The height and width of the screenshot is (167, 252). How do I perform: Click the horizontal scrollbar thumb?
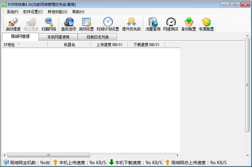coord(49,155)
